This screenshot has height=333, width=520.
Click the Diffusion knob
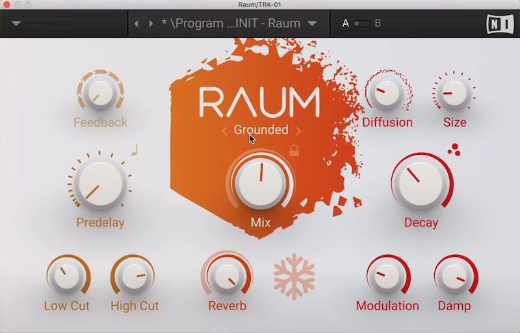pos(387,92)
